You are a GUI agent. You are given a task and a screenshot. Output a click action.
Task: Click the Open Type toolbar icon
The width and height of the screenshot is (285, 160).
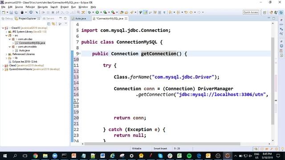tap(122, 12)
